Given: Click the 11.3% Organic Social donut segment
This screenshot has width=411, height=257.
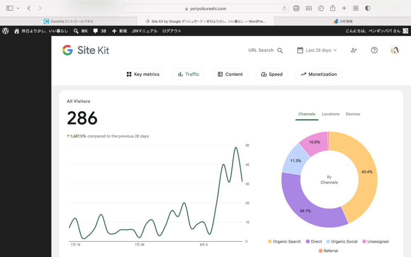Looking at the screenshot, I should 295,161.
